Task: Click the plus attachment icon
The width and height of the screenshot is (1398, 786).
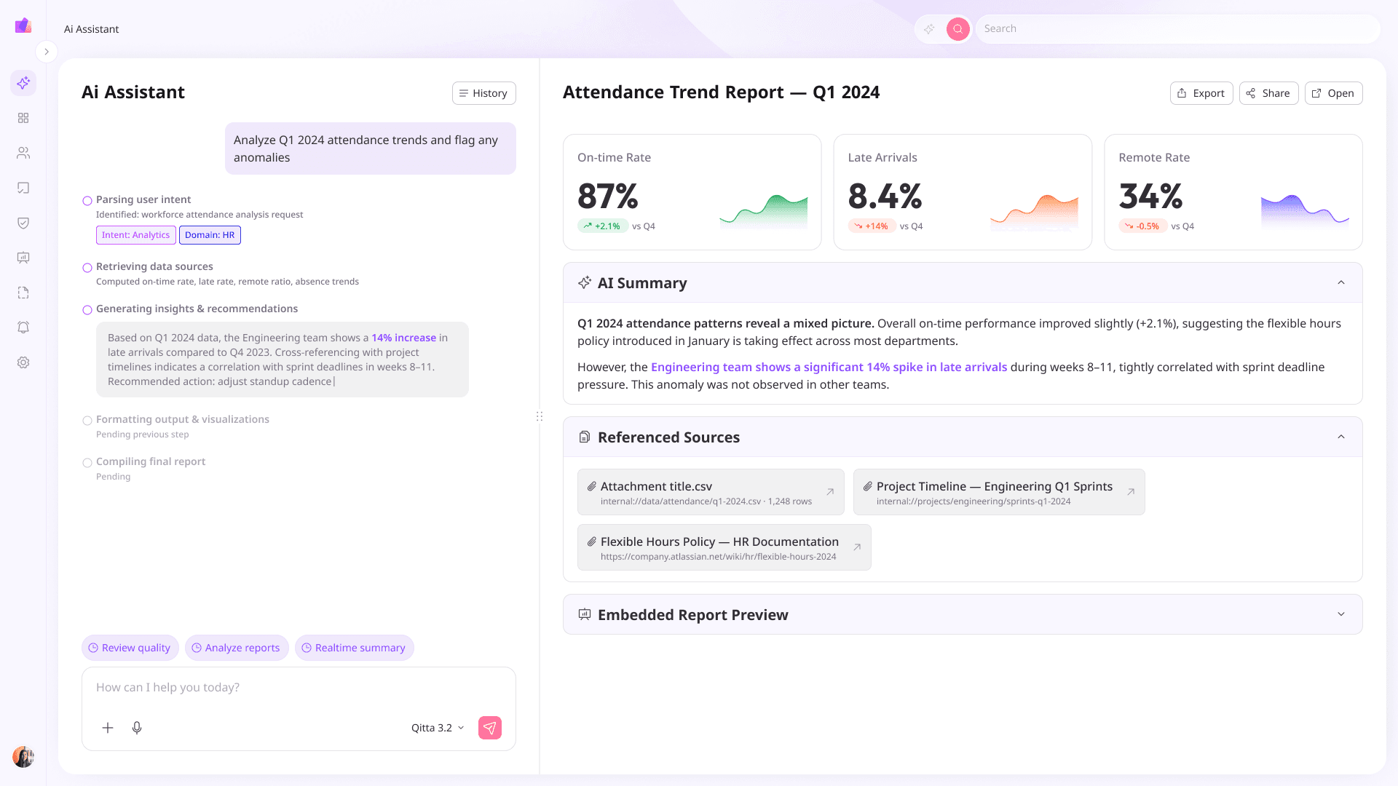Action: [108, 728]
